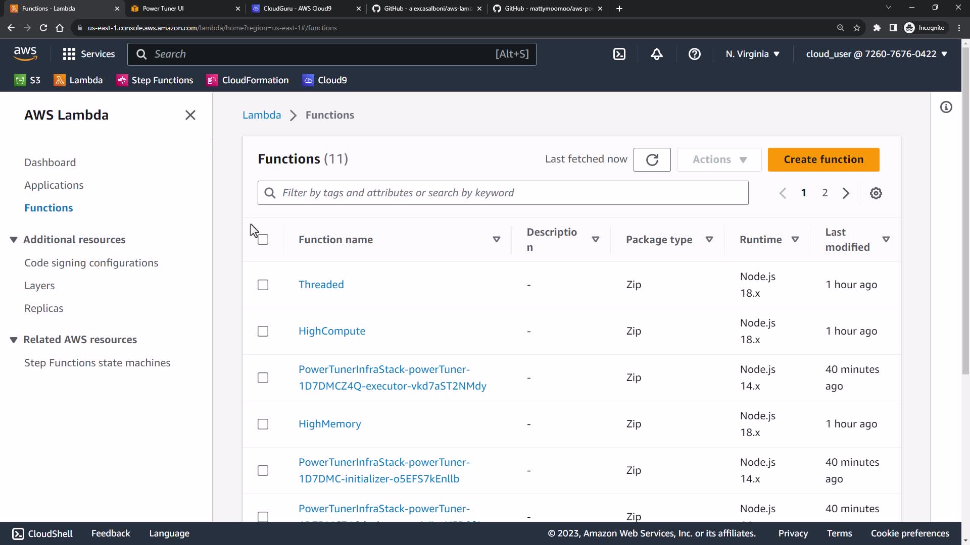Open CloudShell icon in top navigation bar
Viewport: 970px width, 545px height.
coord(619,54)
